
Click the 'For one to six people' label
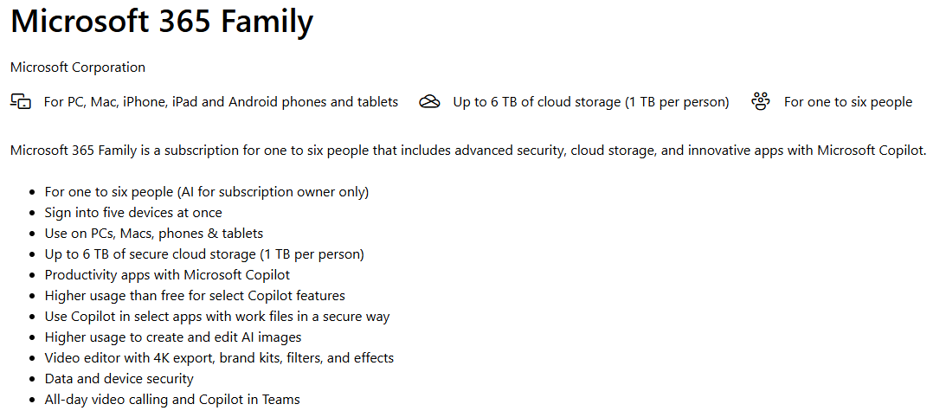(x=847, y=101)
